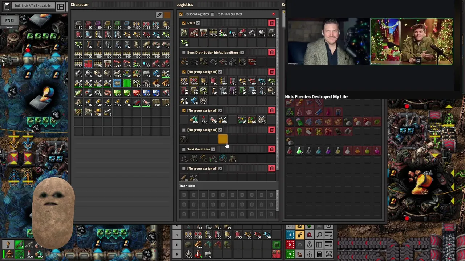Viewport: 465px width, 261px height.
Task: Click the left webcam video thumbnail
Action: coord(328,42)
